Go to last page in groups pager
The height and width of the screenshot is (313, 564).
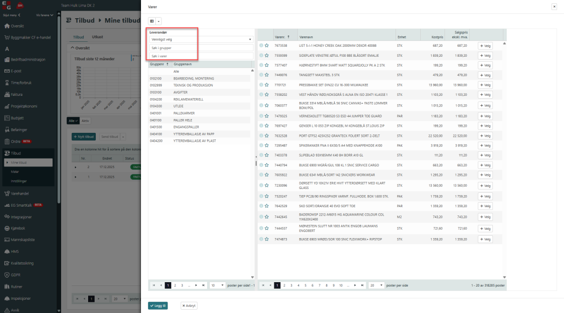[x=203, y=285]
